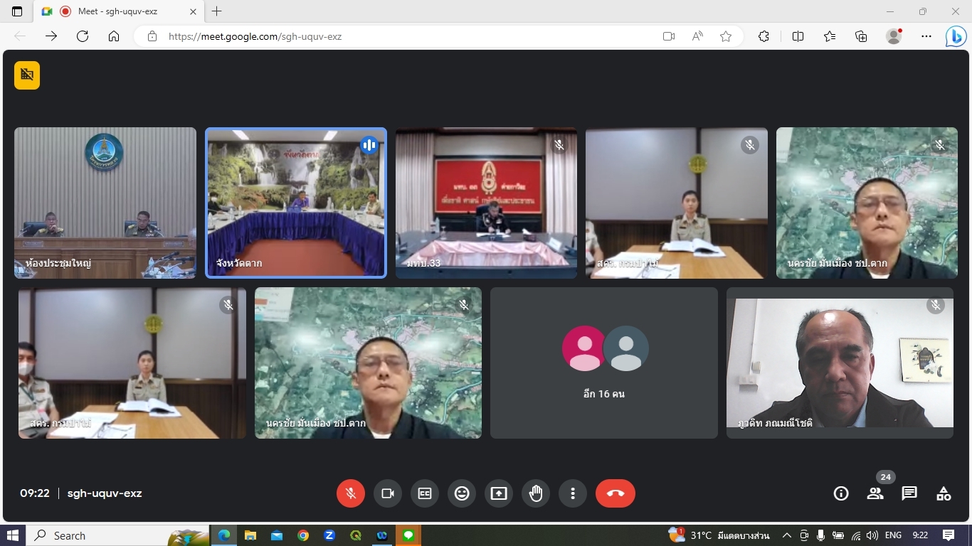This screenshot has width=972, height=546.
Task: Toggle Edge split screen view
Action: (798, 36)
